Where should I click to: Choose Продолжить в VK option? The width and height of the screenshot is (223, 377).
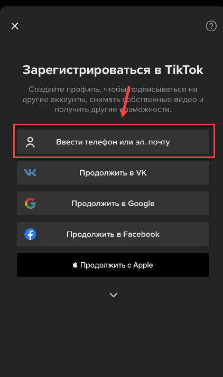point(113,172)
